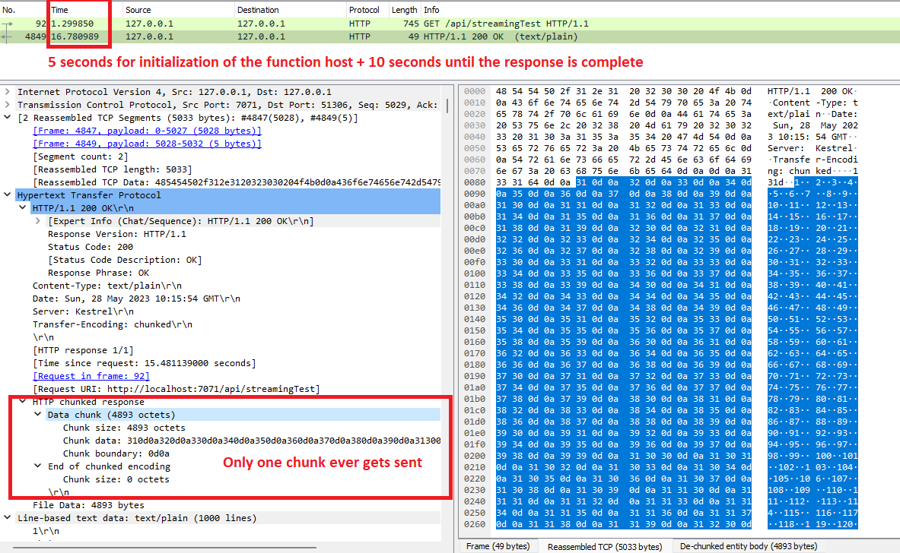
Task: Click the response arrow icon on packet 4849
Action: tap(9, 36)
